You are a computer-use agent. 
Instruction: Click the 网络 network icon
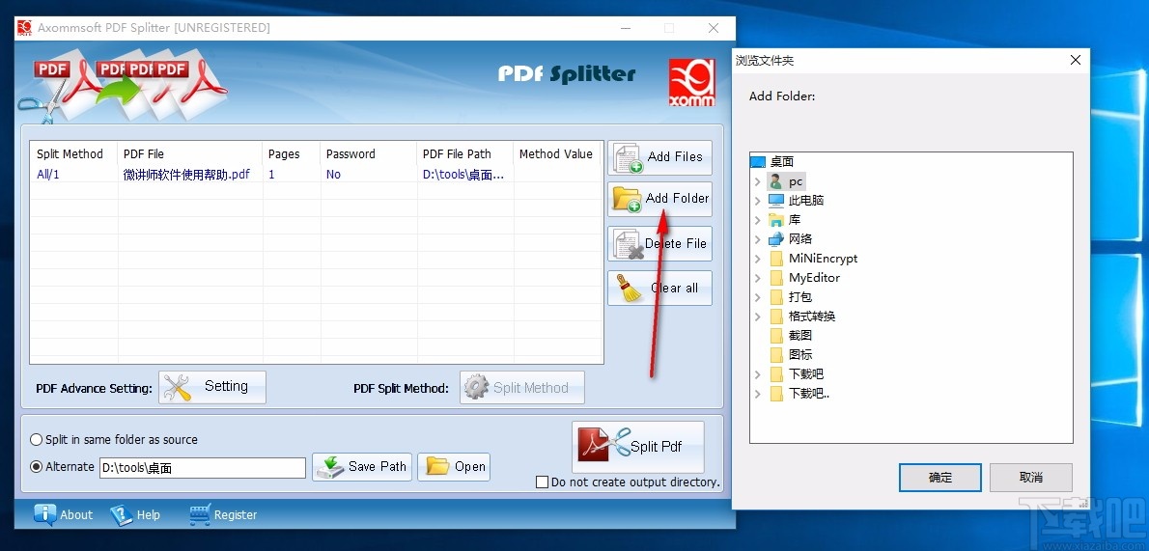(776, 239)
